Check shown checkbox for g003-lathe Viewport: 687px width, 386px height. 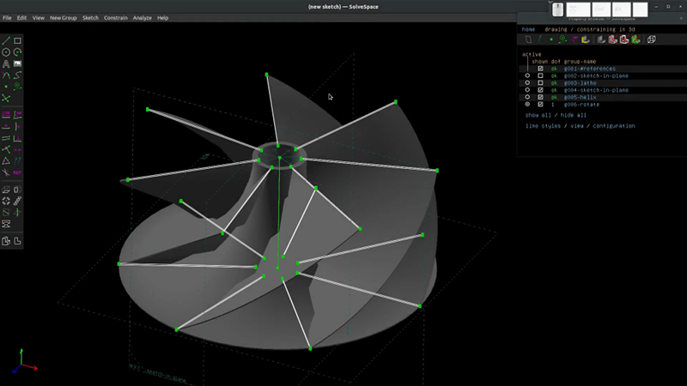pos(540,82)
